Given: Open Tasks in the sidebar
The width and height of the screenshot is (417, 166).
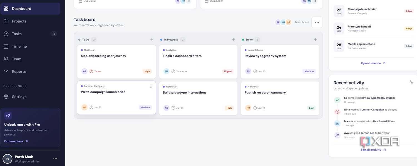Looking at the screenshot, I should click(30, 34).
